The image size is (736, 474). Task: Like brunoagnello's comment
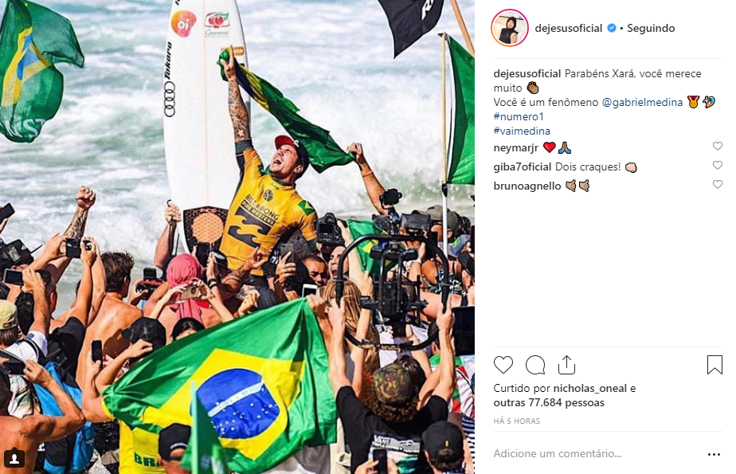[x=717, y=185]
